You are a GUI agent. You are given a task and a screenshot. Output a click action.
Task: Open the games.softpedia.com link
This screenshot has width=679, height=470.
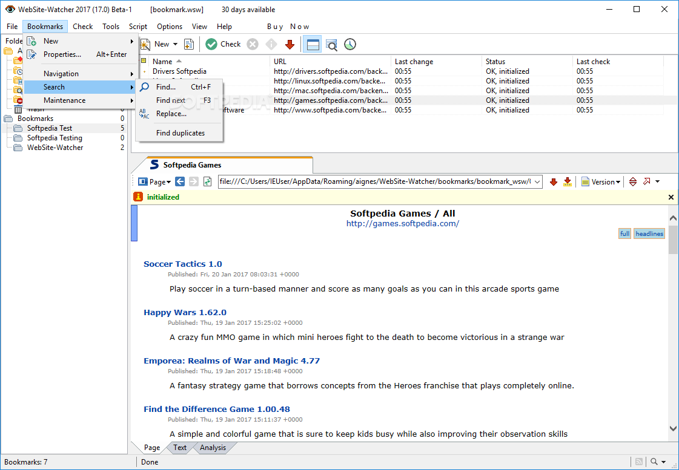point(403,224)
